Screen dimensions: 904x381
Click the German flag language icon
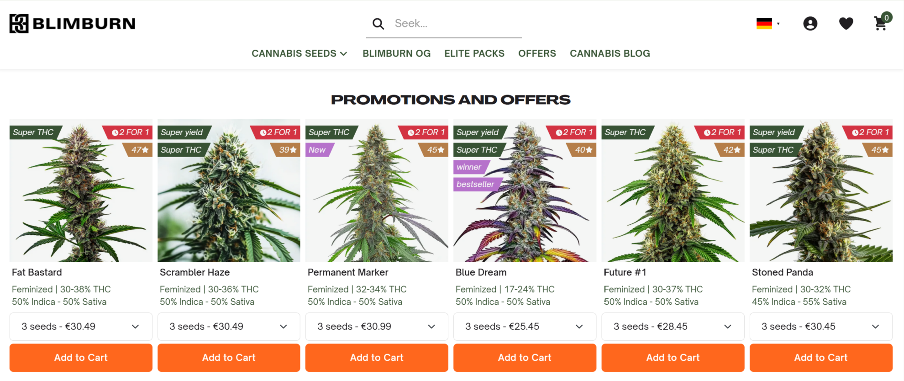click(764, 24)
